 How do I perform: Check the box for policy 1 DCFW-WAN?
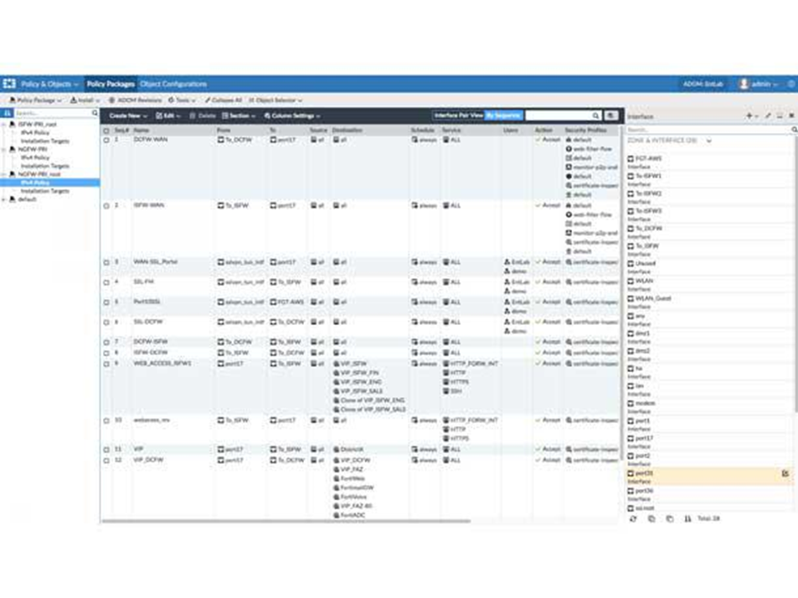point(106,140)
